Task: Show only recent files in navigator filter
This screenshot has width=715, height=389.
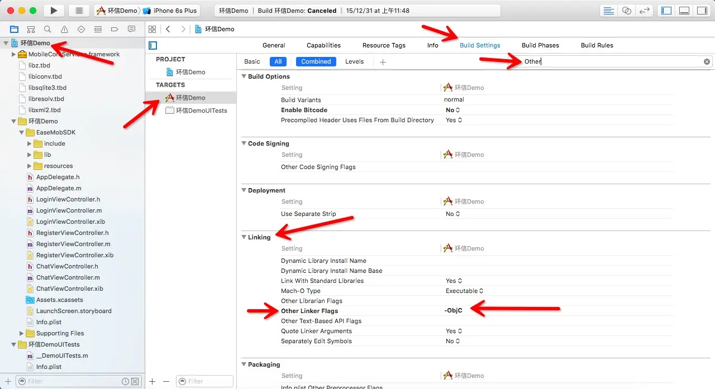Action: tap(126, 381)
